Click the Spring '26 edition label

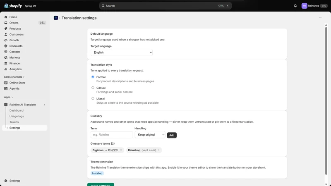pos(30,6)
